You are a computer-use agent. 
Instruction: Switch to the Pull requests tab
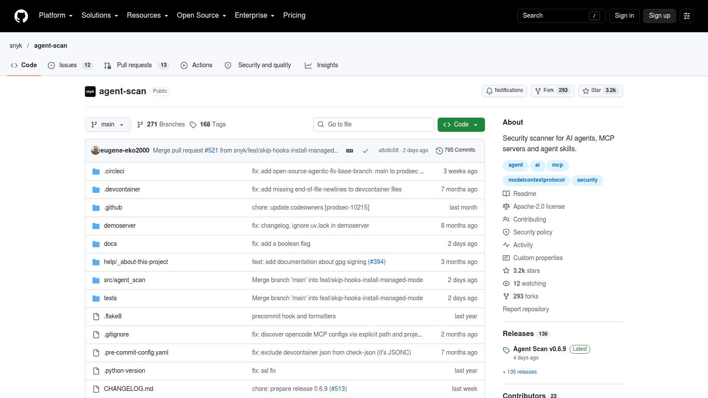tap(136, 65)
